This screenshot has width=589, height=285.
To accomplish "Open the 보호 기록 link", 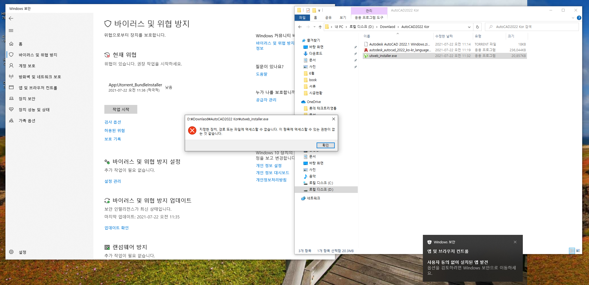I will pyautogui.click(x=113, y=139).
